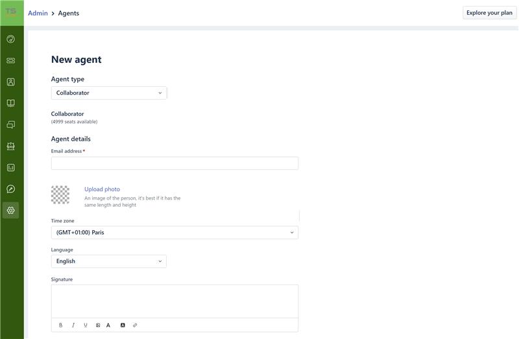
Task: Open the dashboard gauge icon in sidebar
Action: point(10,39)
